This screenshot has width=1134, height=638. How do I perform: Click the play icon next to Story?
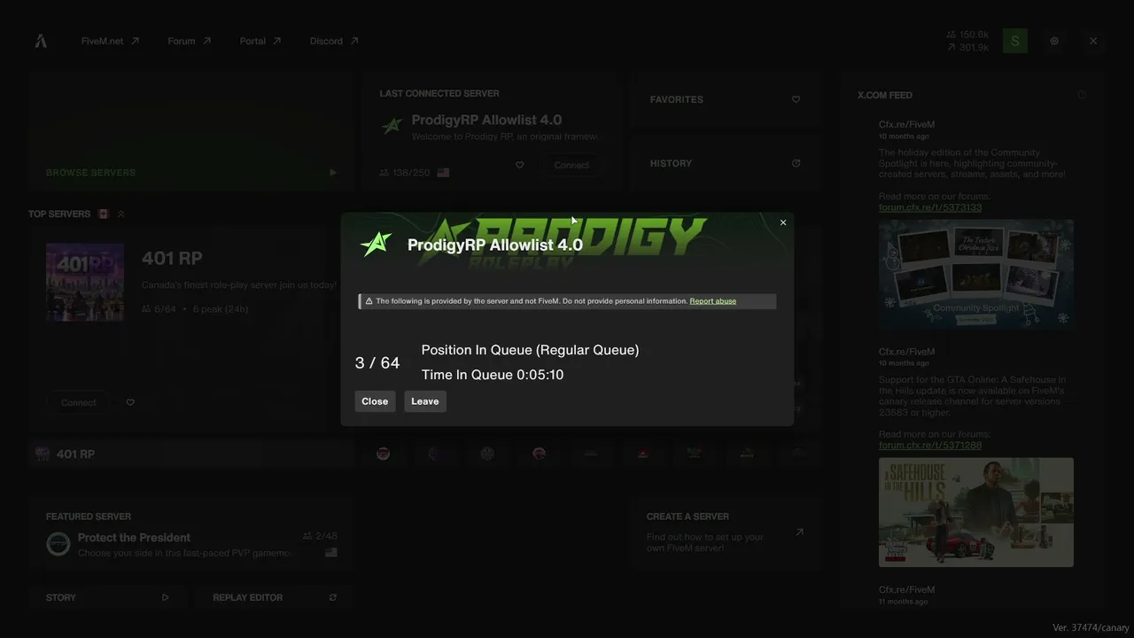[x=165, y=597]
